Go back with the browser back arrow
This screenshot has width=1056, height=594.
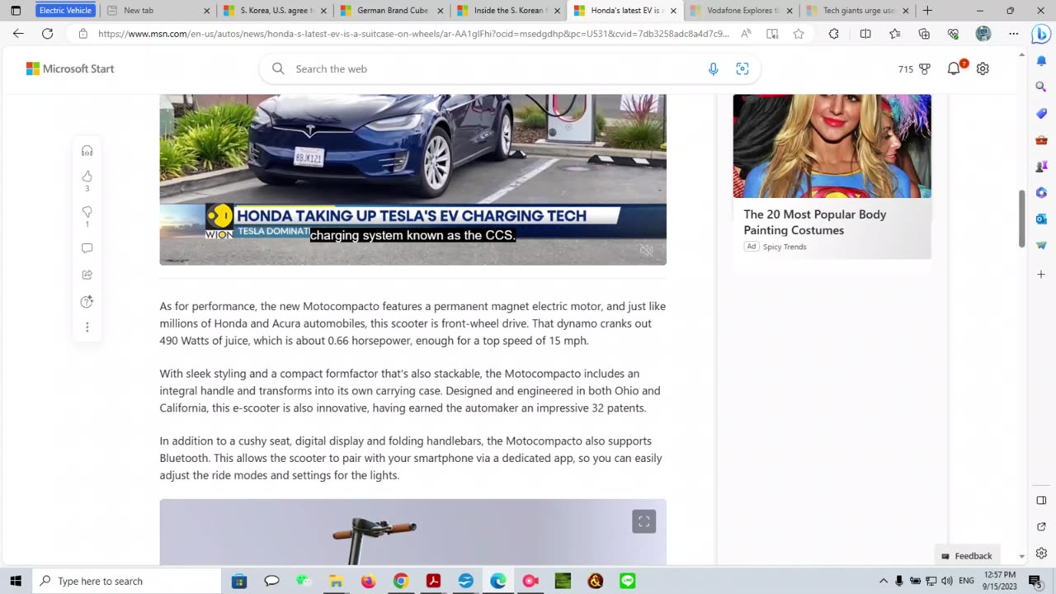click(x=18, y=34)
